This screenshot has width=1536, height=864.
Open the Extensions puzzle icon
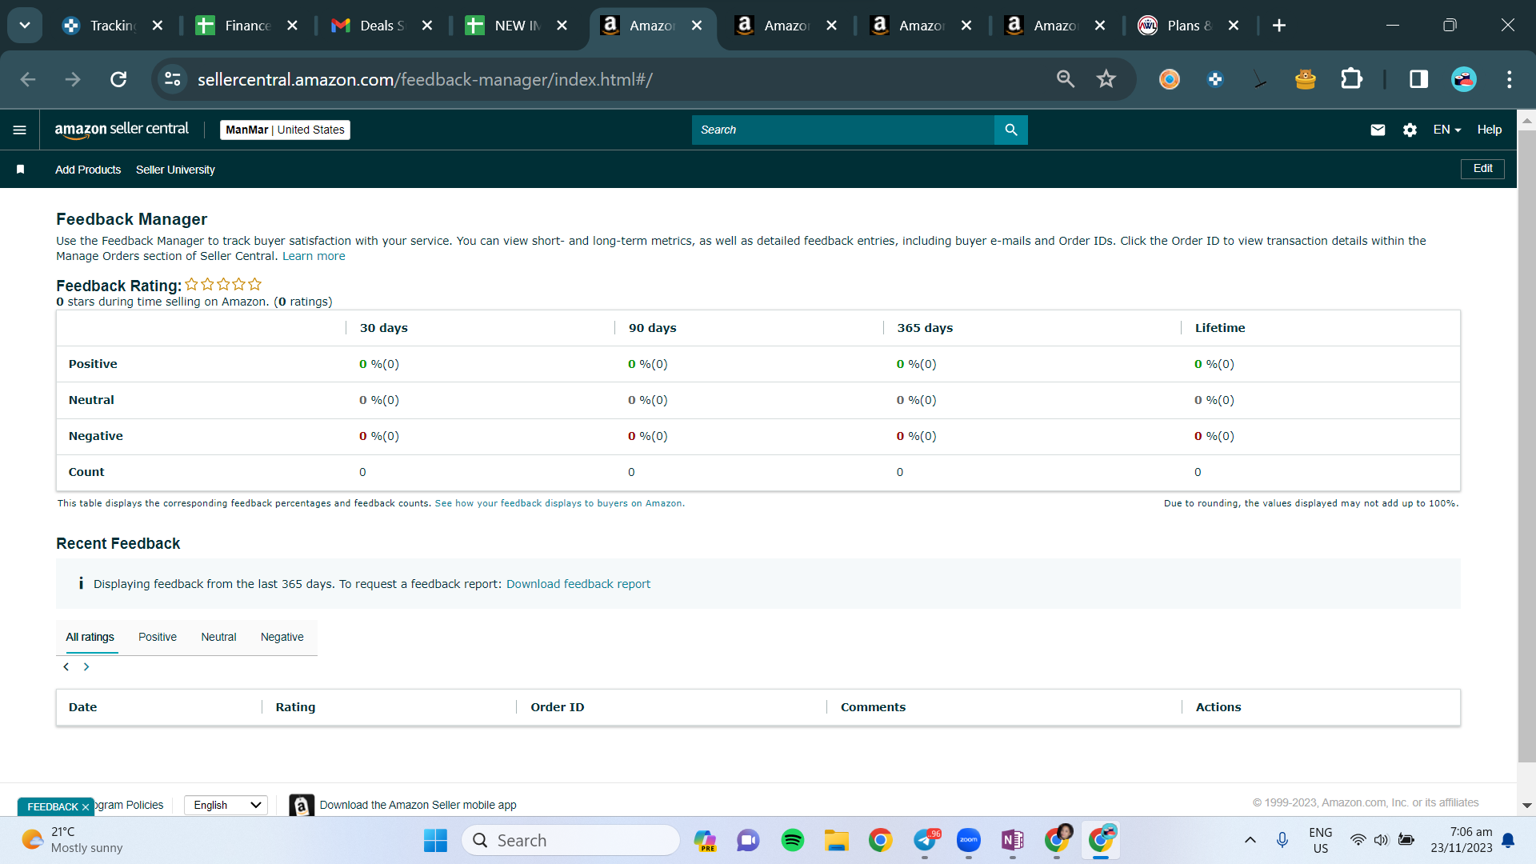pos(1351,79)
